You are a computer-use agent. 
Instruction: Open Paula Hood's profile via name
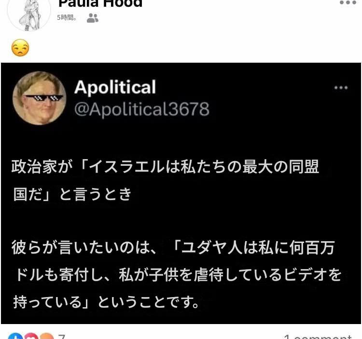(x=100, y=3)
